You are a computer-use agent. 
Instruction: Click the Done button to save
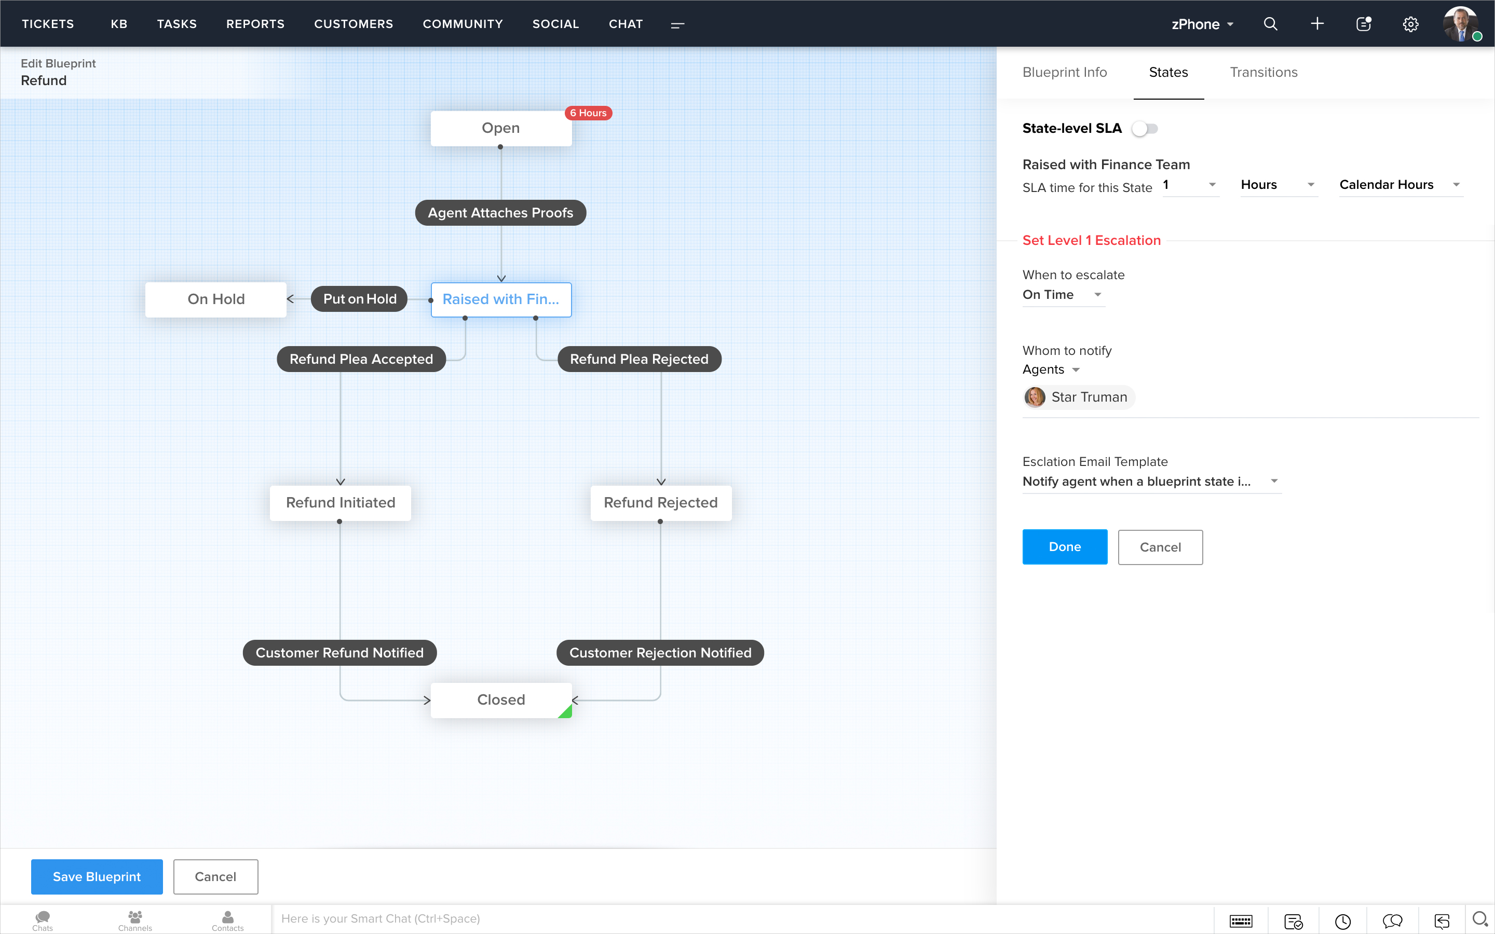(1065, 546)
